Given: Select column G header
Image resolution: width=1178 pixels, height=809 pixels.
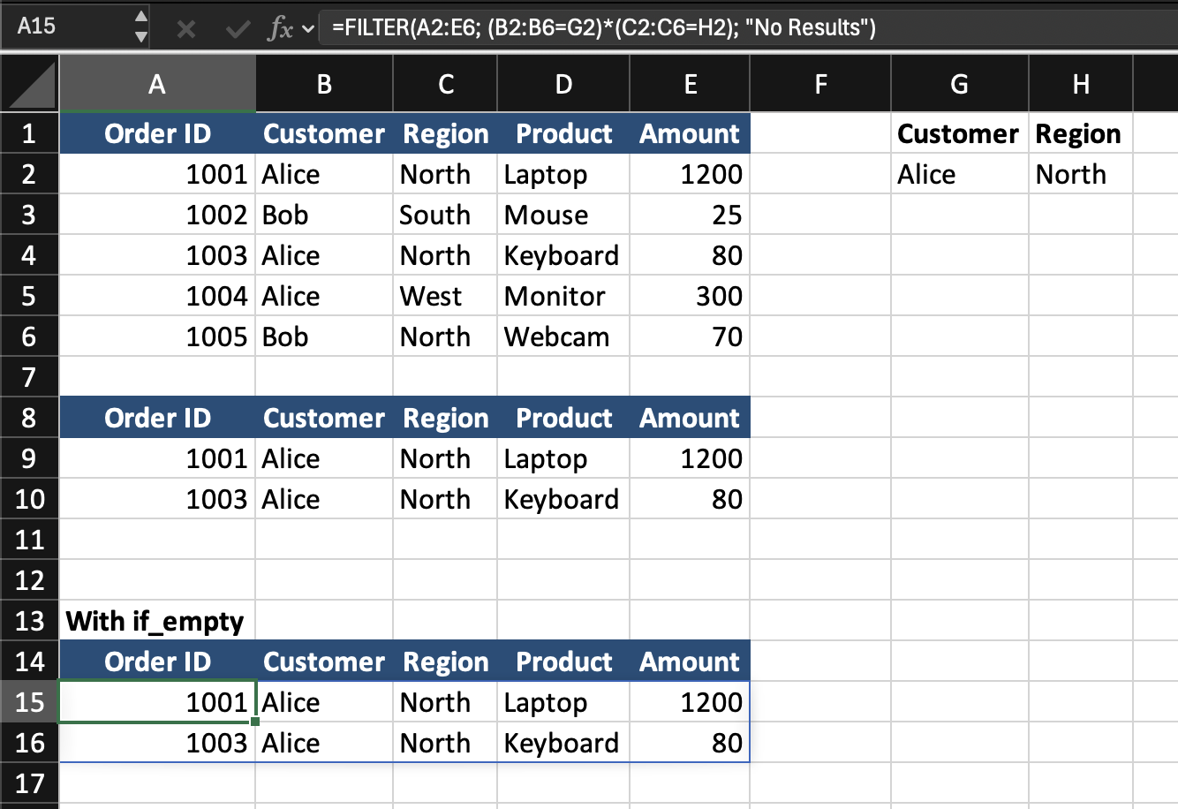Looking at the screenshot, I should coord(959,85).
